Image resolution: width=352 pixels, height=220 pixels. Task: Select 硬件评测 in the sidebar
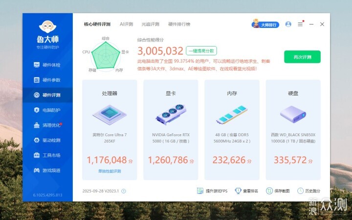tap(47, 95)
